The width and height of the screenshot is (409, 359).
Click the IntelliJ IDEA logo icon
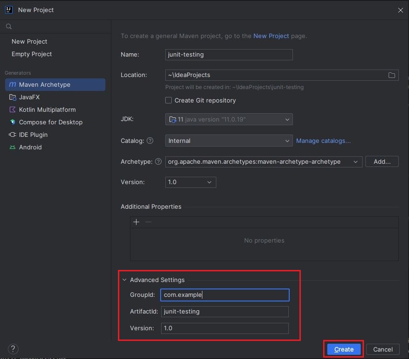pyautogui.click(x=9, y=10)
